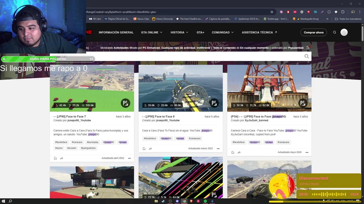Bookmark the Face to Face 7 job
The height and width of the screenshot is (204, 364).
[x=55, y=158]
